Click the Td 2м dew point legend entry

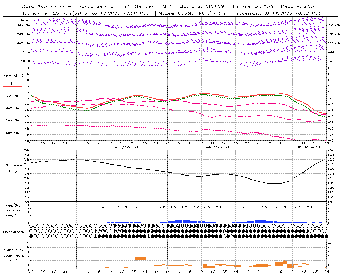[x=12, y=96]
